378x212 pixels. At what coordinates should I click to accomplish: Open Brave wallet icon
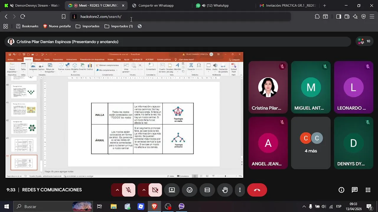click(347, 16)
